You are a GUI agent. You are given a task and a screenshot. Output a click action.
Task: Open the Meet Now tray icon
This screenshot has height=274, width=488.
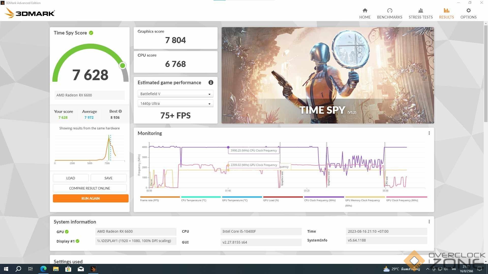(434, 269)
